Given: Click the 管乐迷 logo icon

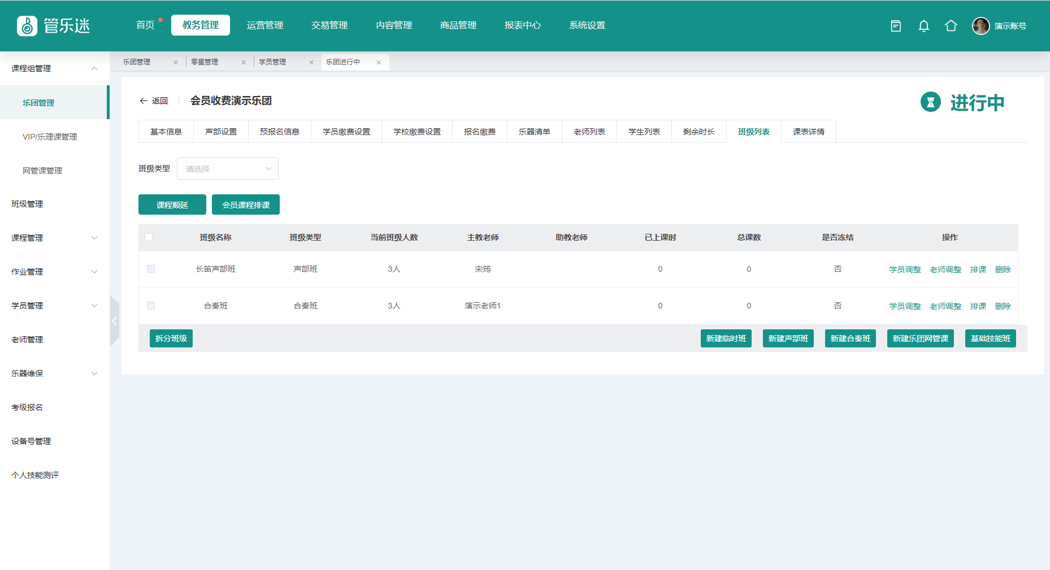Looking at the screenshot, I should coord(27,26).
